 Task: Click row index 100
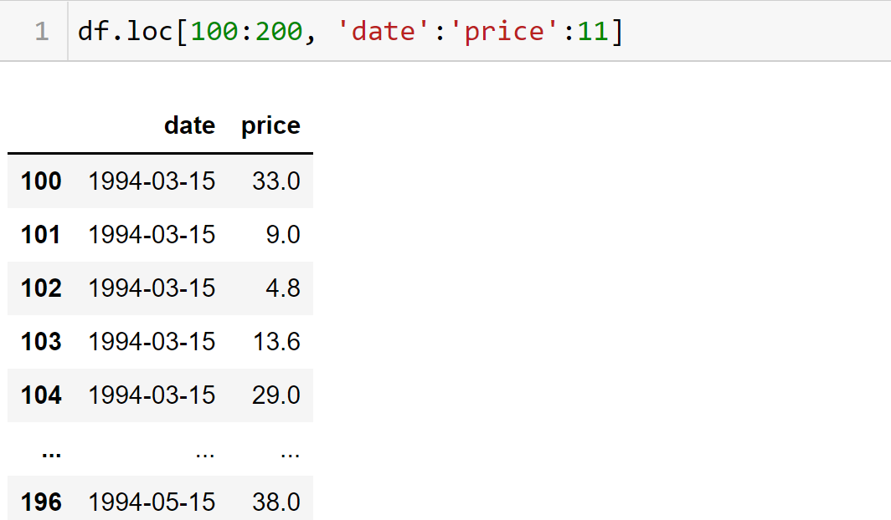pyautogui.click(x=41, y=181)
